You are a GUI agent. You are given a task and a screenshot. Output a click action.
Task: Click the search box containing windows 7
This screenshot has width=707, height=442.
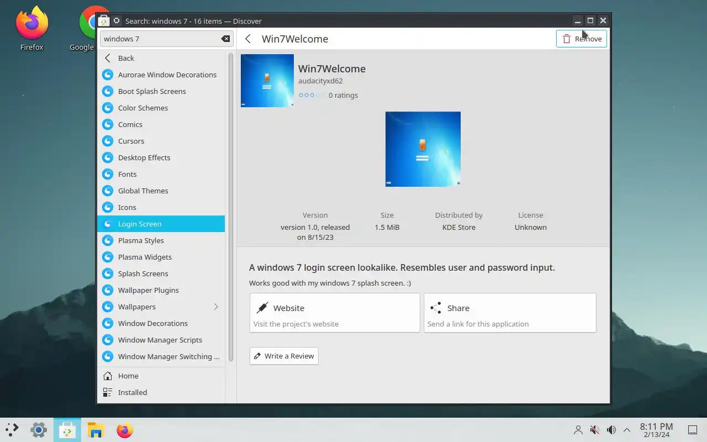coord(166,39)
